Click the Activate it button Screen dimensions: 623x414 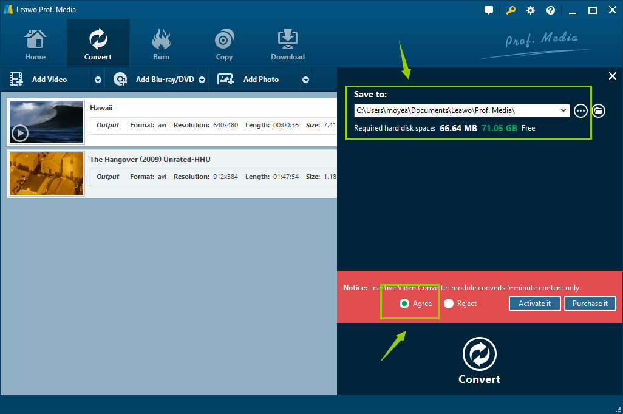[x=534, y=304]
